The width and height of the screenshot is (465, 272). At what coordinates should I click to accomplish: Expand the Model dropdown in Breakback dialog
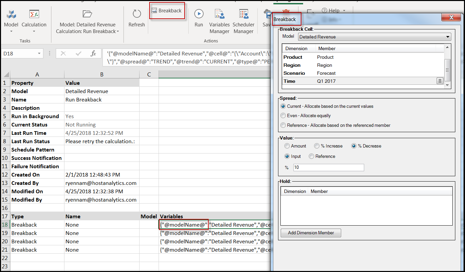point(448,37)
